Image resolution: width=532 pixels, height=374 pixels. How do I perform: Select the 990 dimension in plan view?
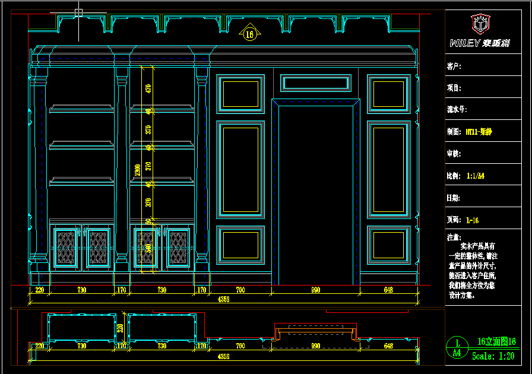(315, 346)
